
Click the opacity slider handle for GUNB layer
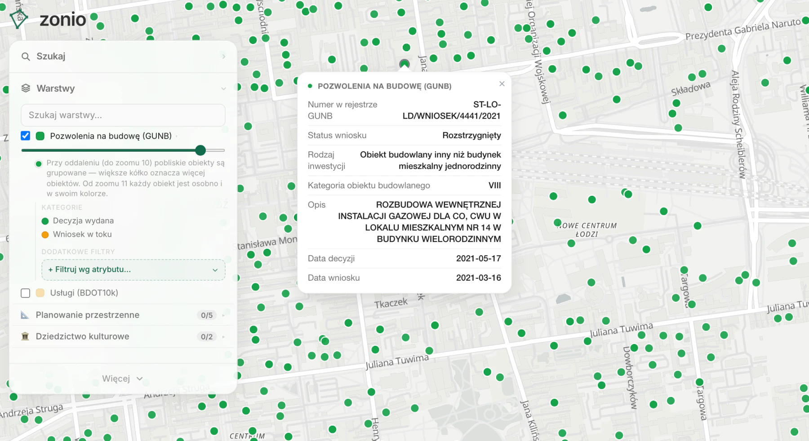(x=200, y=150)
